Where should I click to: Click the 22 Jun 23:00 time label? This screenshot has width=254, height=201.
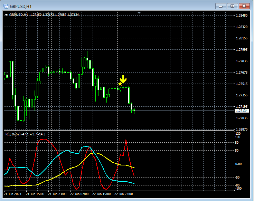124,194
